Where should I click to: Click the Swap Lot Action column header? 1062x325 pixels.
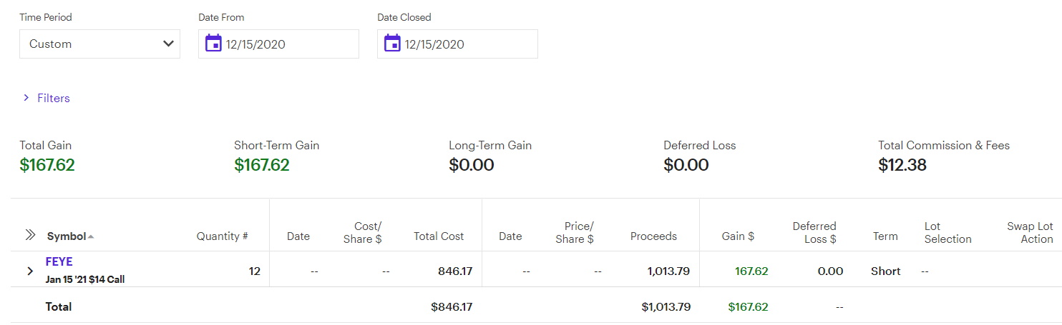[1030, 233]
